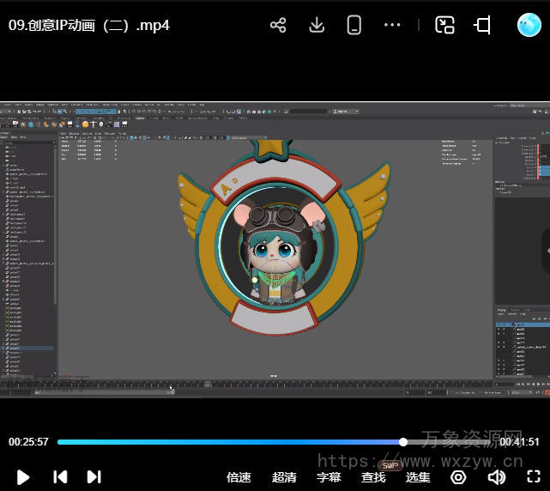This screenshot has width=550, height=491.
Task: Open the 选集 episode list
Action: (x=418, y=477)
